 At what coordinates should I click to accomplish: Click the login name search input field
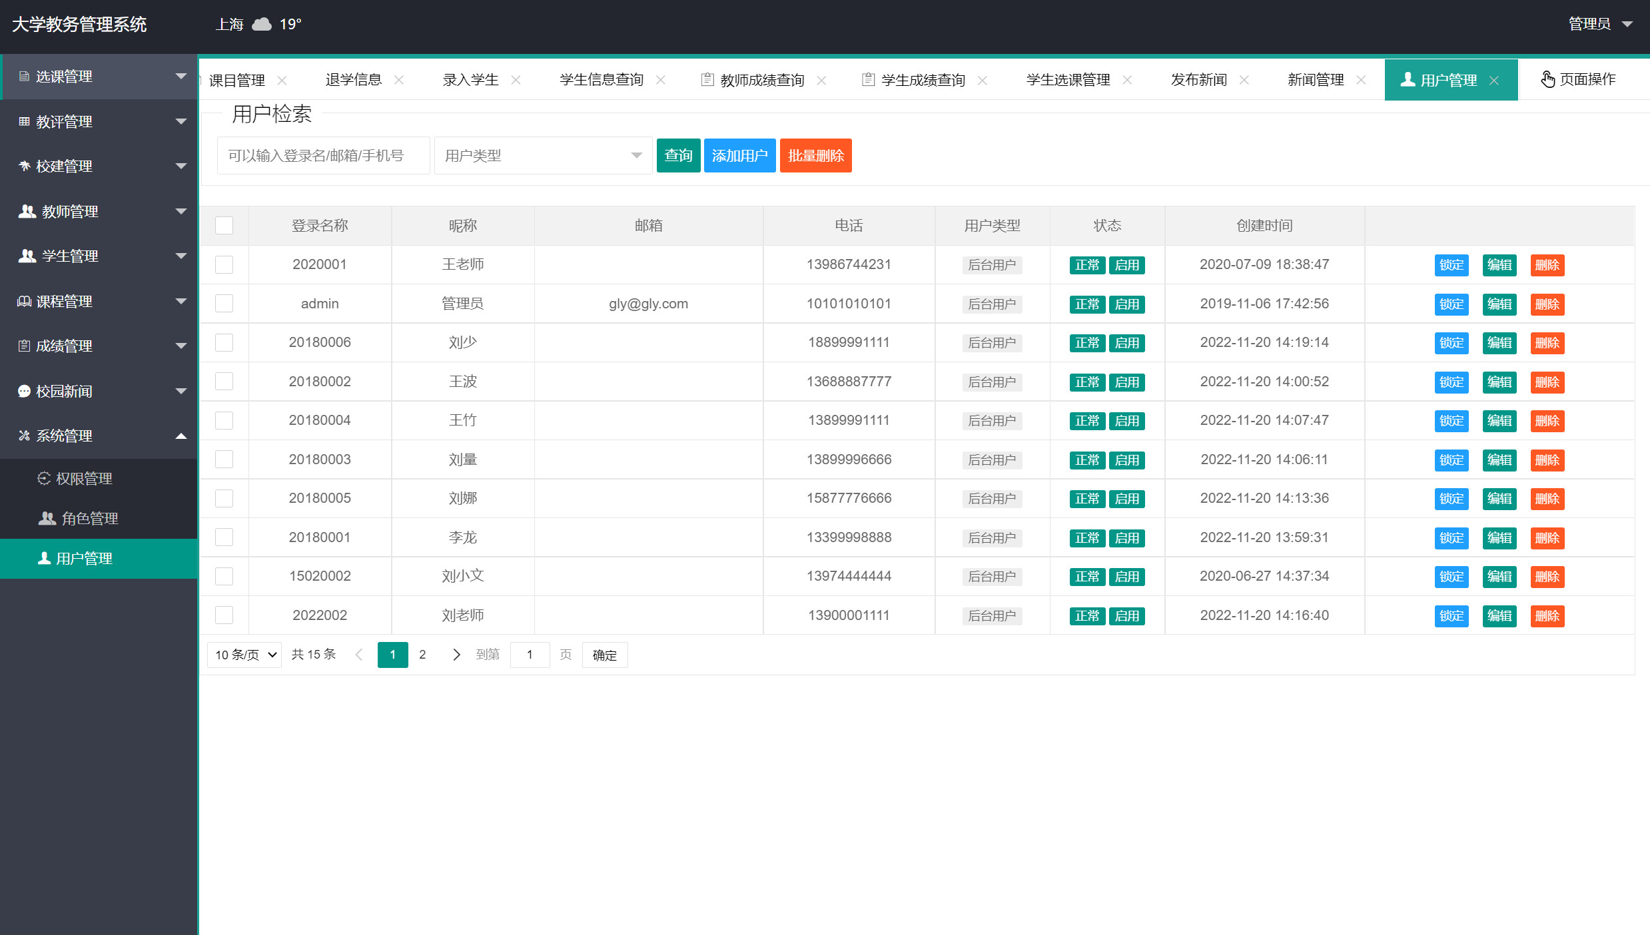pyautogui.click(x=323, y=155)
